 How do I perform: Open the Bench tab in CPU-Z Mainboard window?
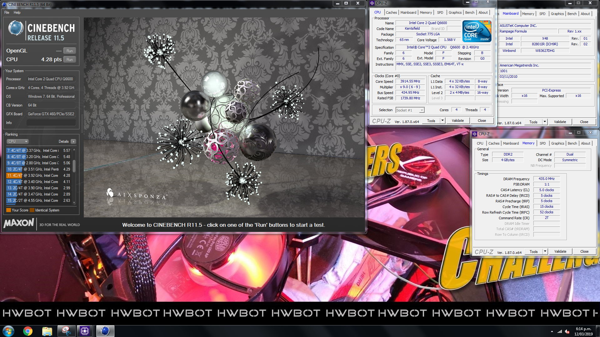tap(572, 14)
